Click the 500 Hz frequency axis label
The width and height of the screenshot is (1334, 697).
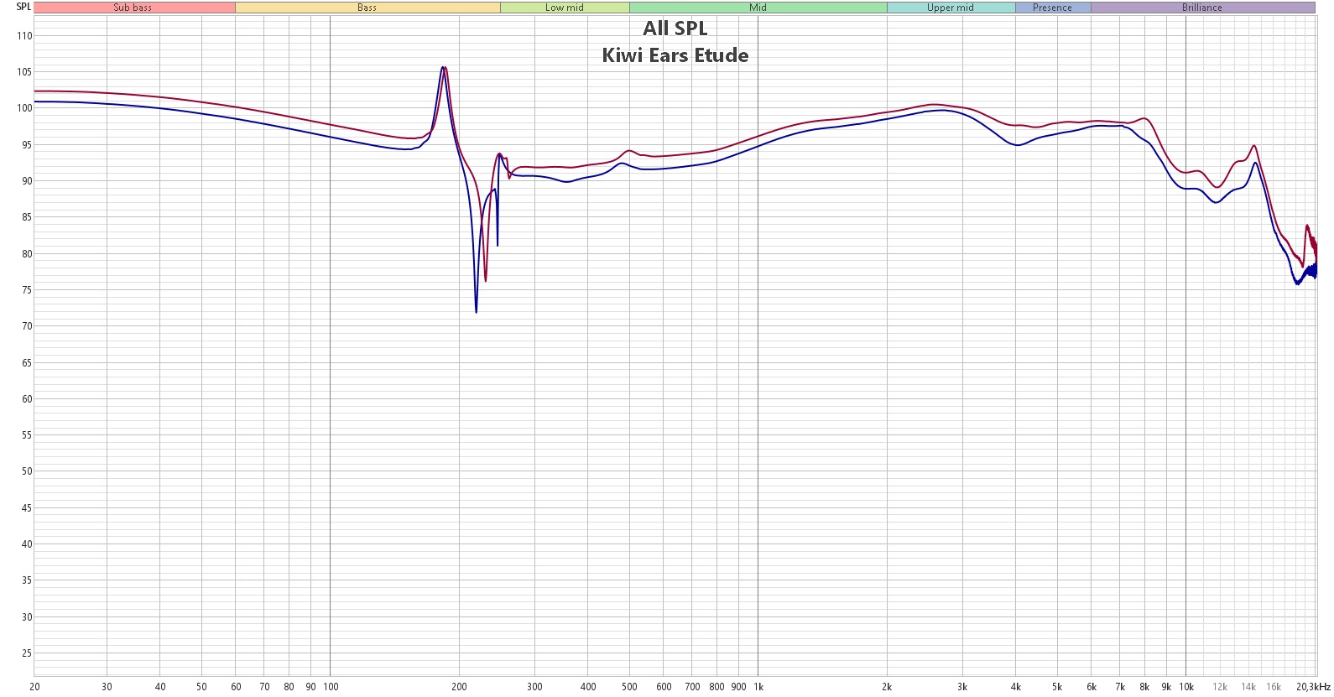click(629, 687)
